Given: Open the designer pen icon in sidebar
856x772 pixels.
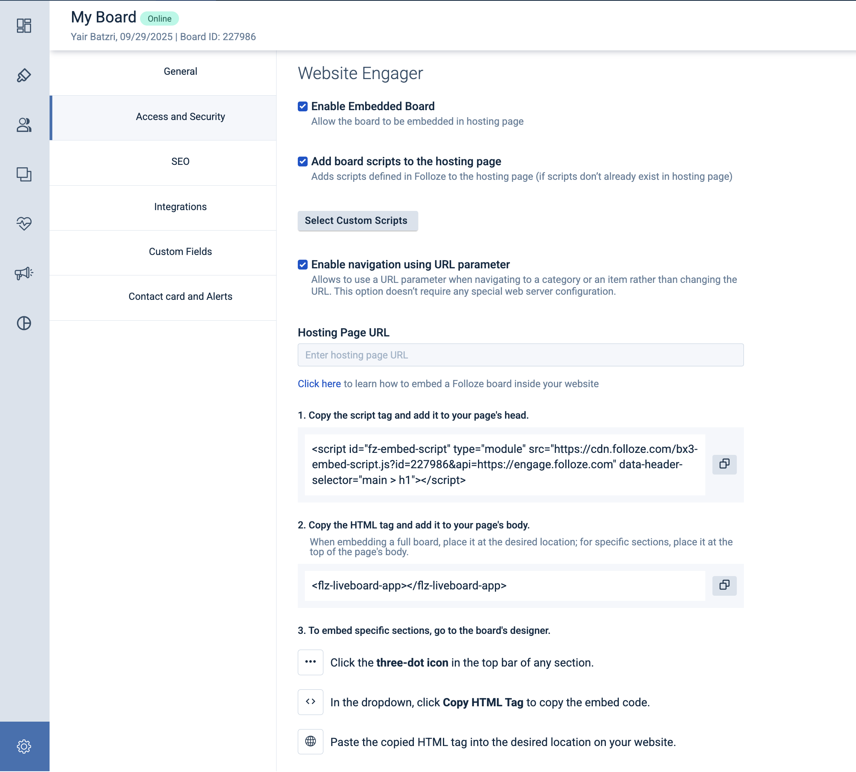Looking at the screenshot, I should tap(24, 76).
